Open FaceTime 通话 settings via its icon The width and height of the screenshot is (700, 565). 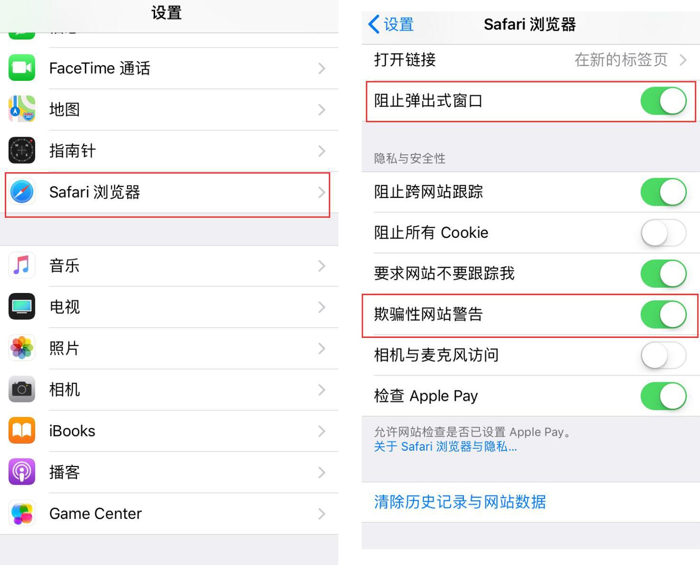click(x=21, y=68)
